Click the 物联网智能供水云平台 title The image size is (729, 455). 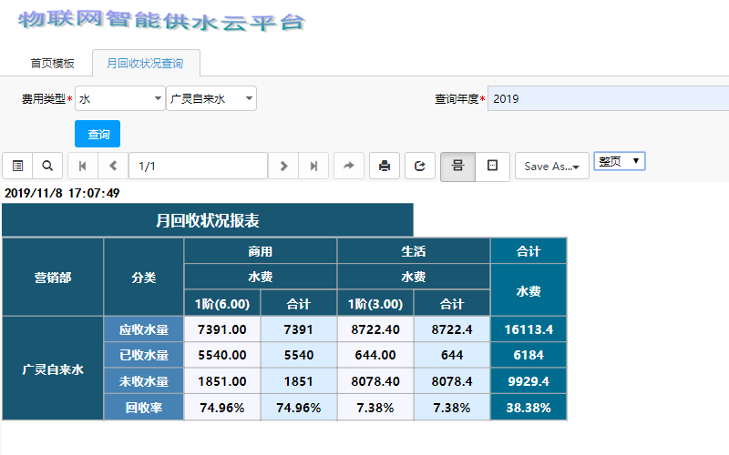pyautogui.click(x=161, y=21)
